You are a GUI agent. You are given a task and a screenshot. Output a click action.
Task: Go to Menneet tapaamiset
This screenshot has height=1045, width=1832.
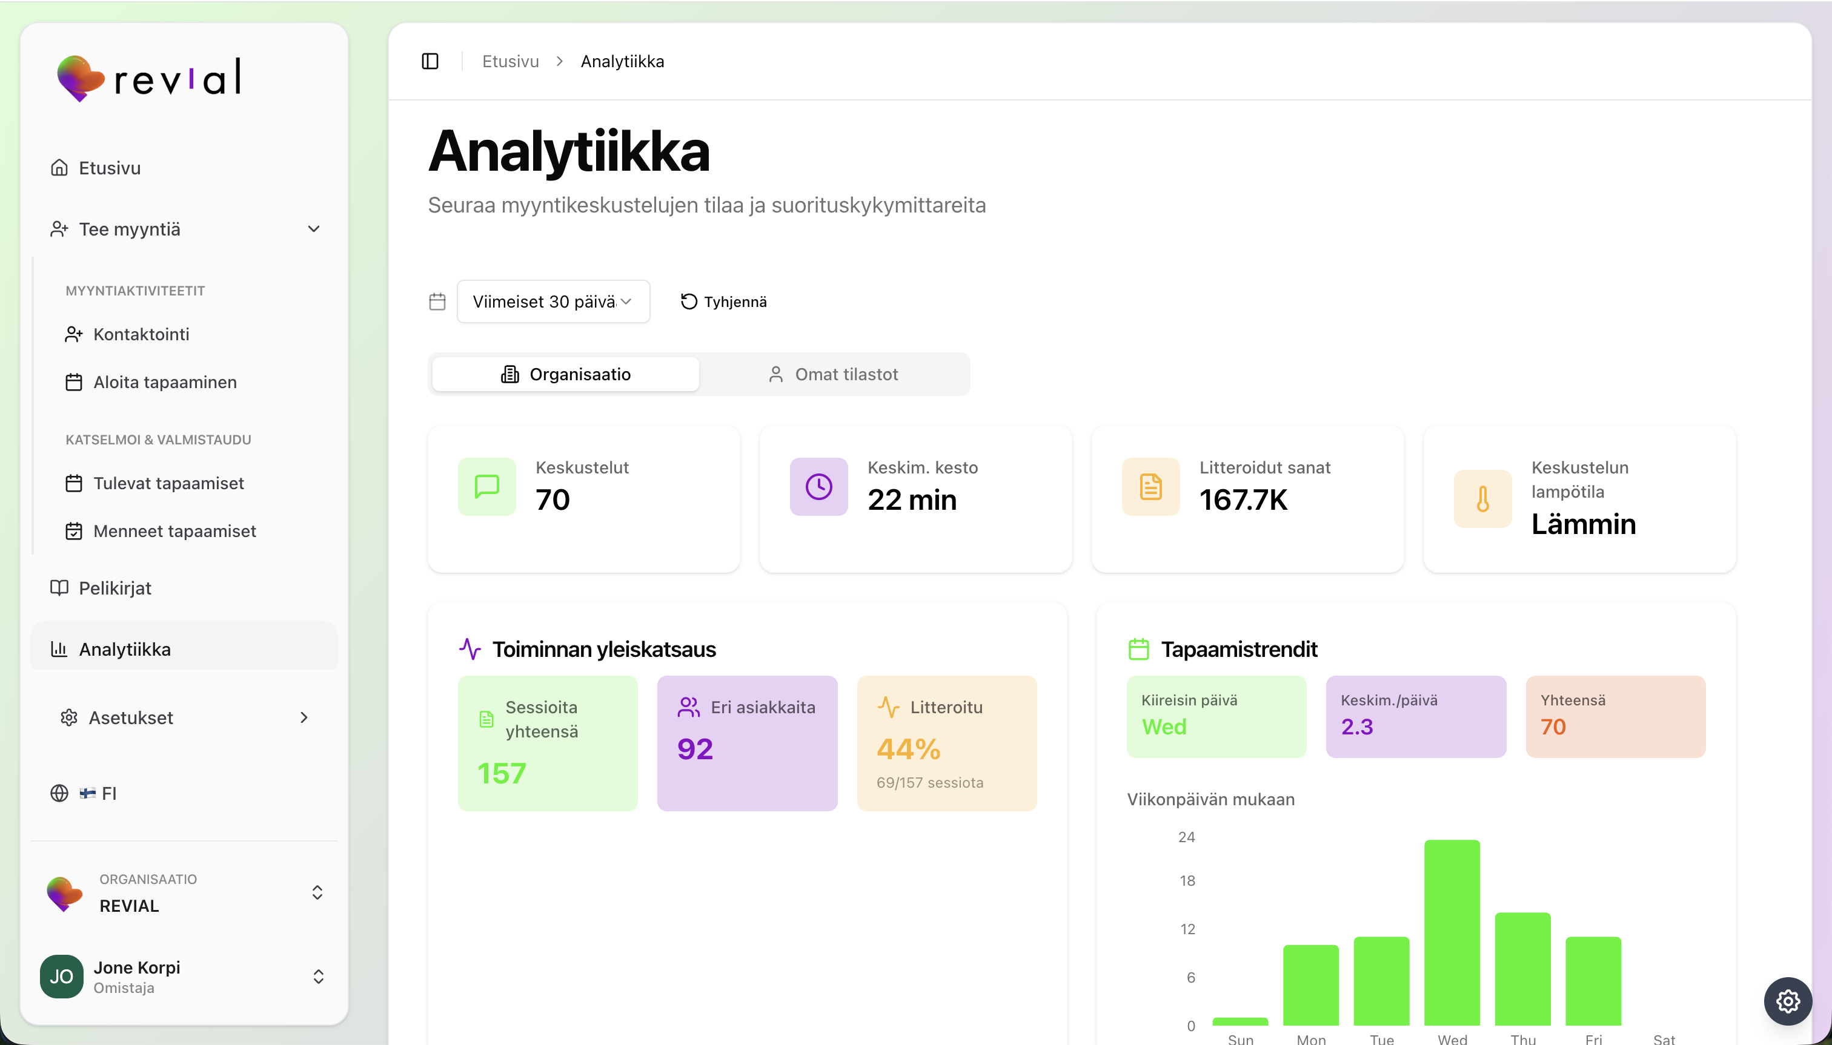click(174, 531)
